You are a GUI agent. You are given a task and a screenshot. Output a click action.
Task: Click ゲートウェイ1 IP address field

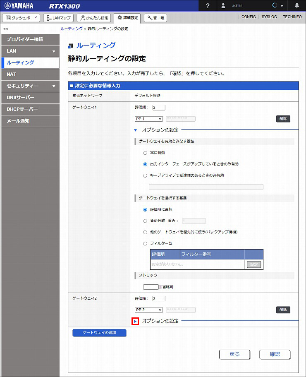tap(181, 119)
